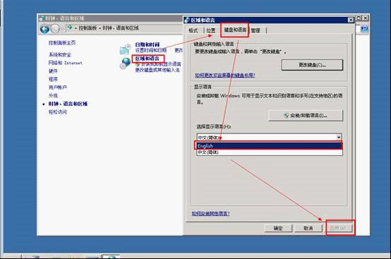
Task: Click the forward arrow in Control Panel window
Action: pos(55,29)
